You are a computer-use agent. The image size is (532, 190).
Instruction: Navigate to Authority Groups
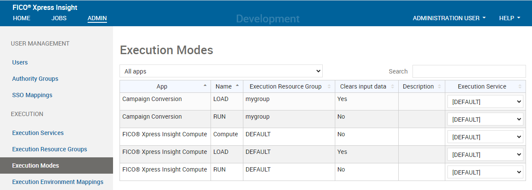point(35,79)
